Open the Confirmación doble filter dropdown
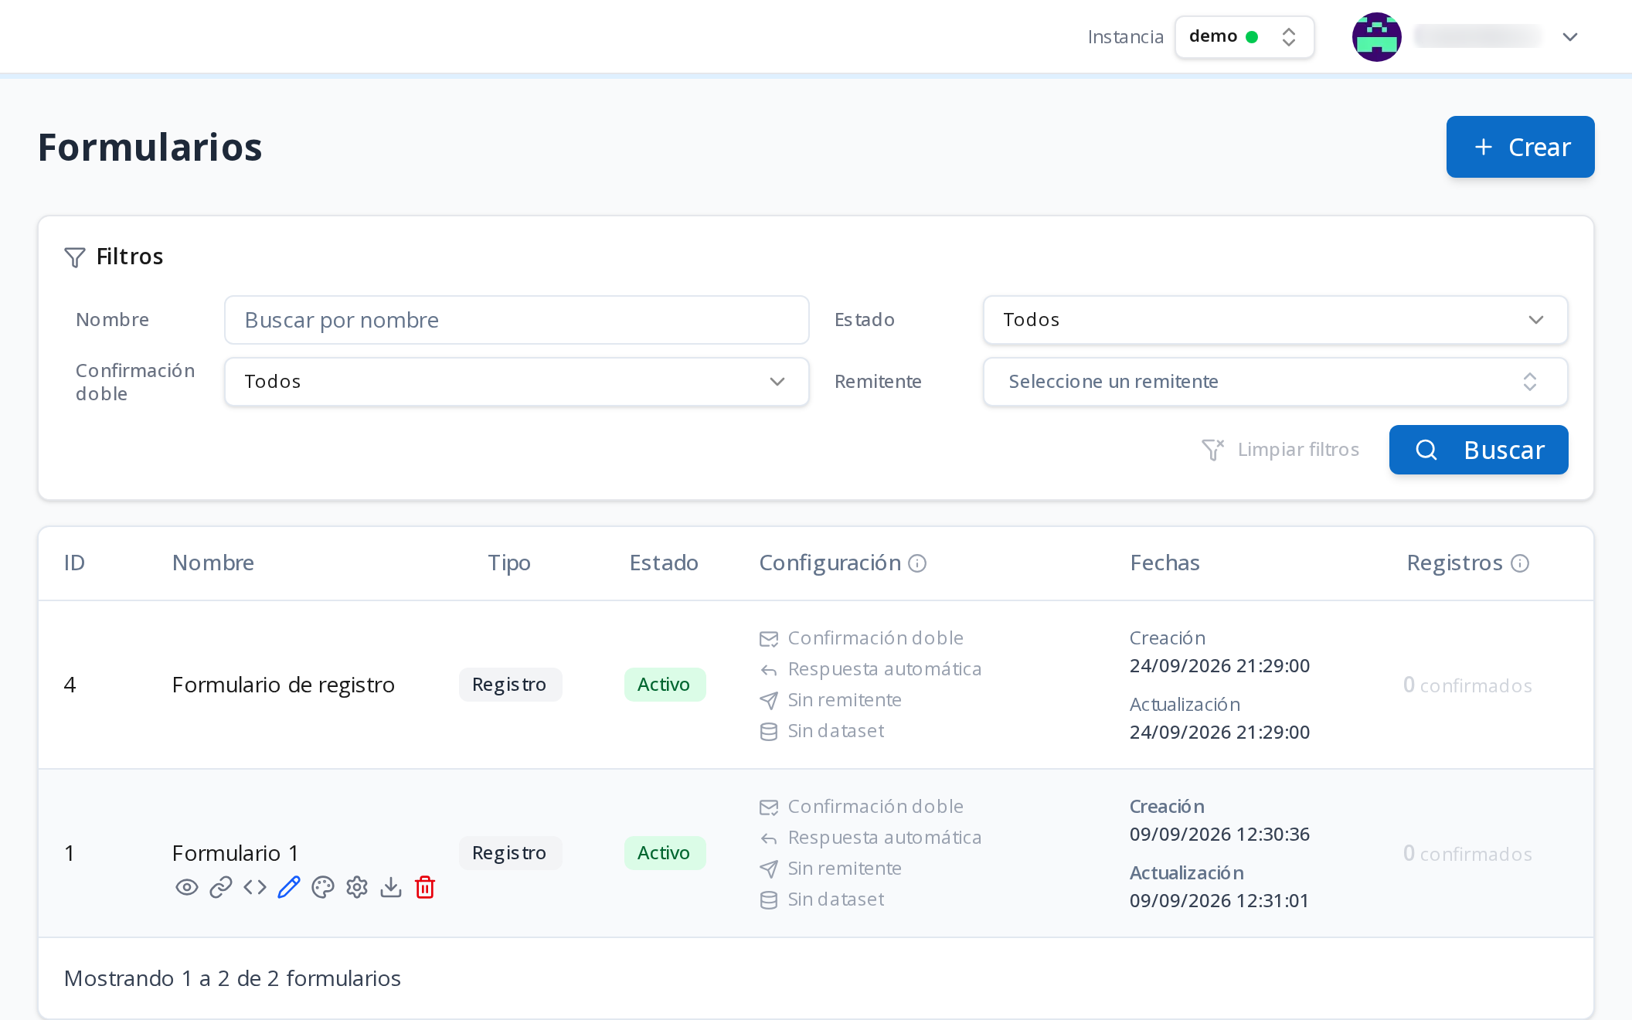Image resolution: width=1632 pixels, height=1020 pixels. pos(516,382)
